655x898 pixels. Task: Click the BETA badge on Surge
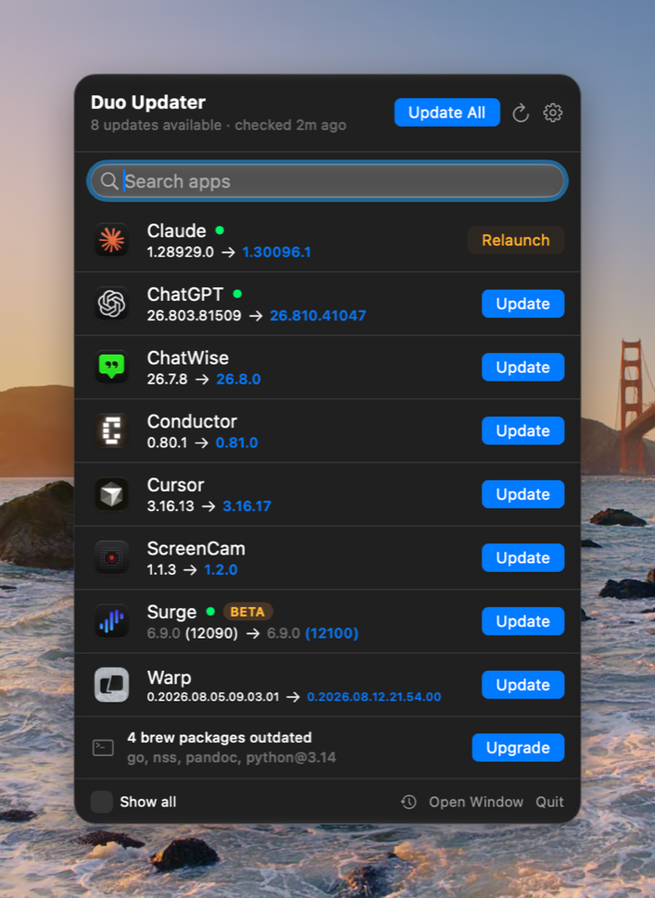click(248, 612)
